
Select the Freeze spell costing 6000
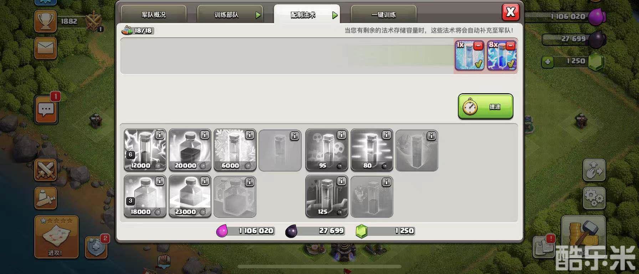pos(235,150)
